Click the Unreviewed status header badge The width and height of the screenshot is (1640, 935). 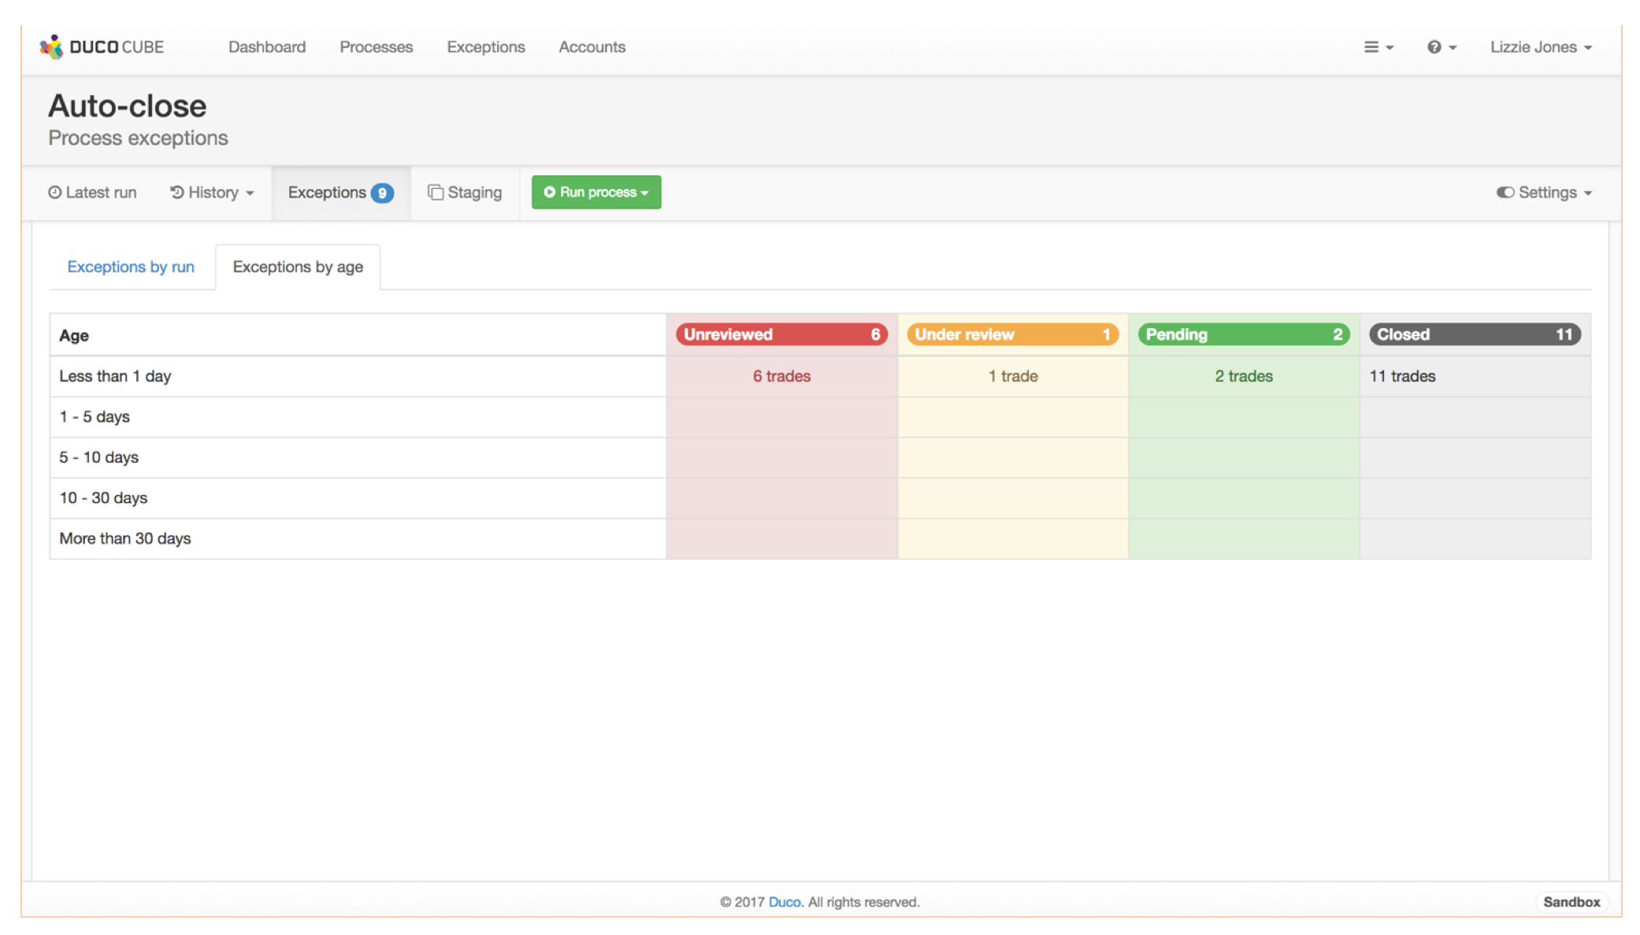[x=781, y=334]
